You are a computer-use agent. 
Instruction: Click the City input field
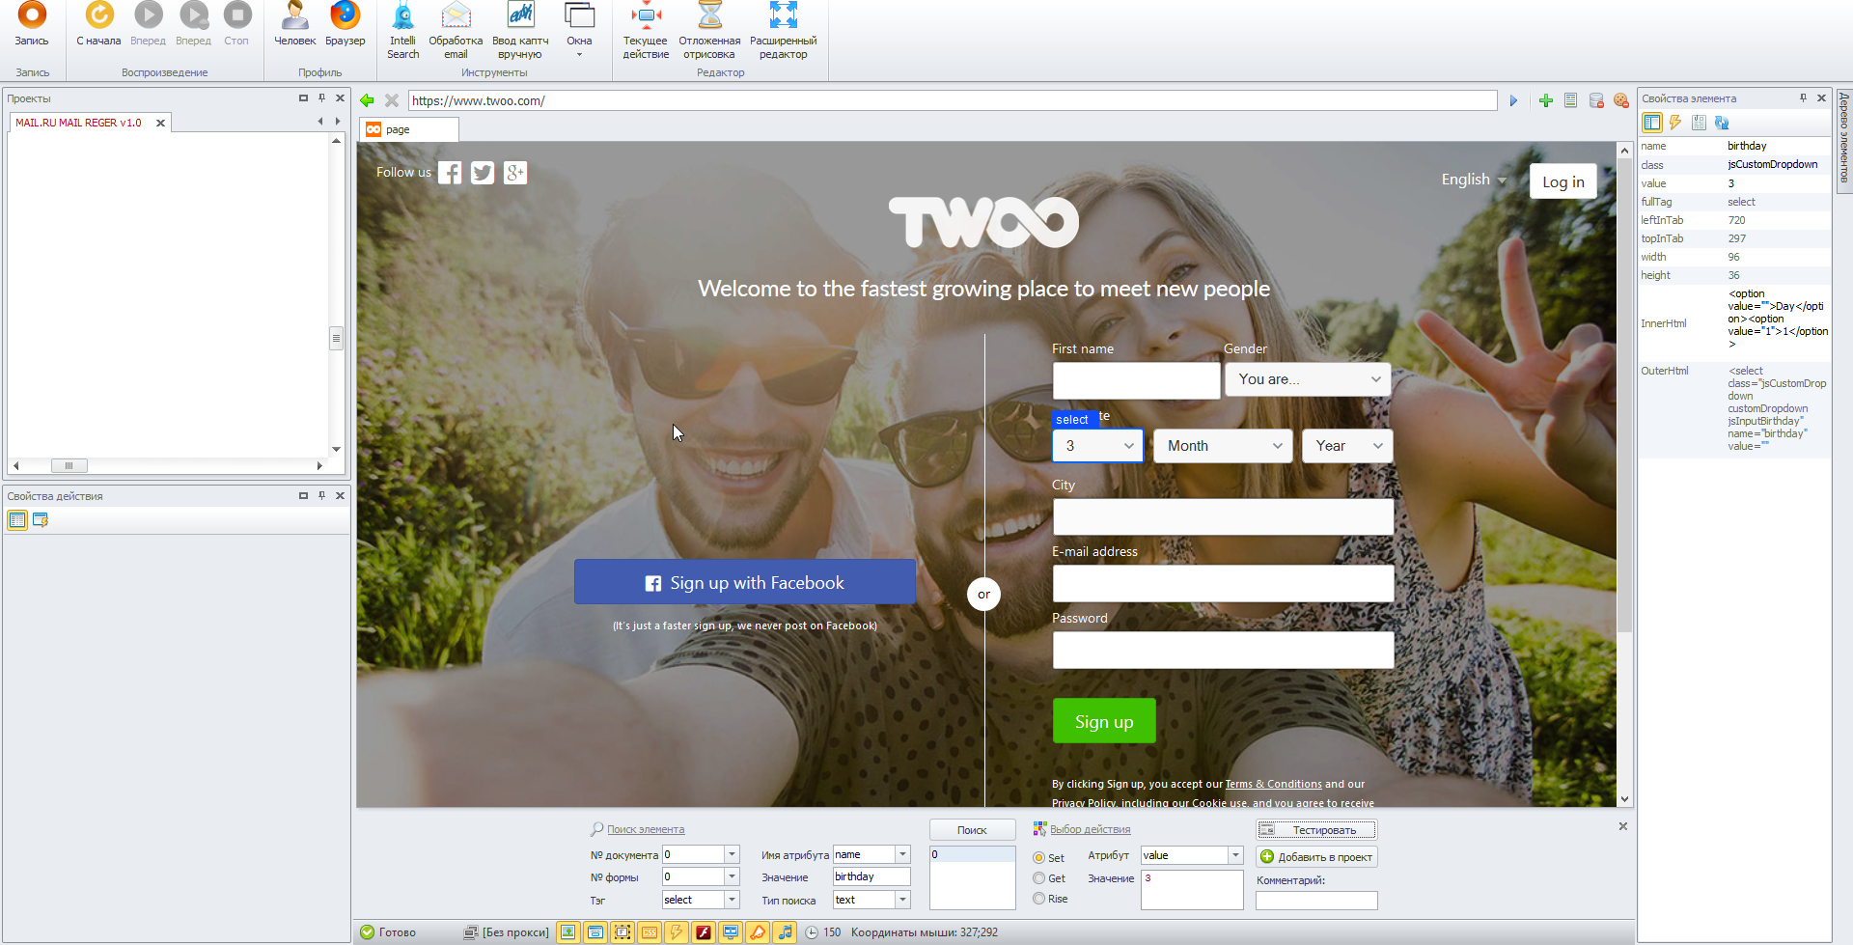point(1223,516)
